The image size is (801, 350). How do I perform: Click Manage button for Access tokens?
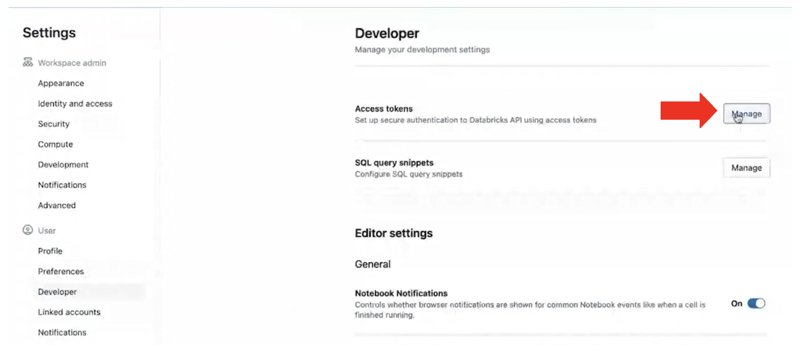click(746, 114)
